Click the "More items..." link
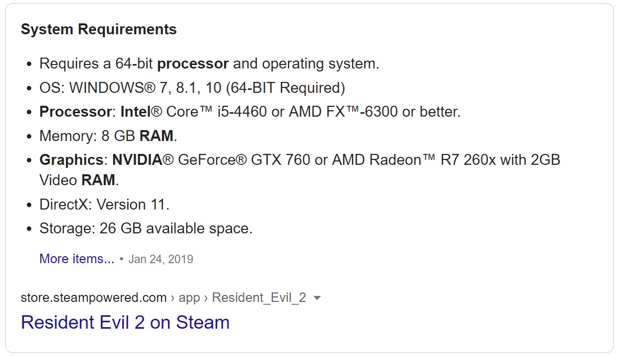The image size is (620, 356). (x=77, y=259)
